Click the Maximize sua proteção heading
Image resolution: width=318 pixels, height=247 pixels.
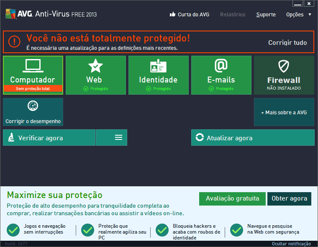point(54,195)
